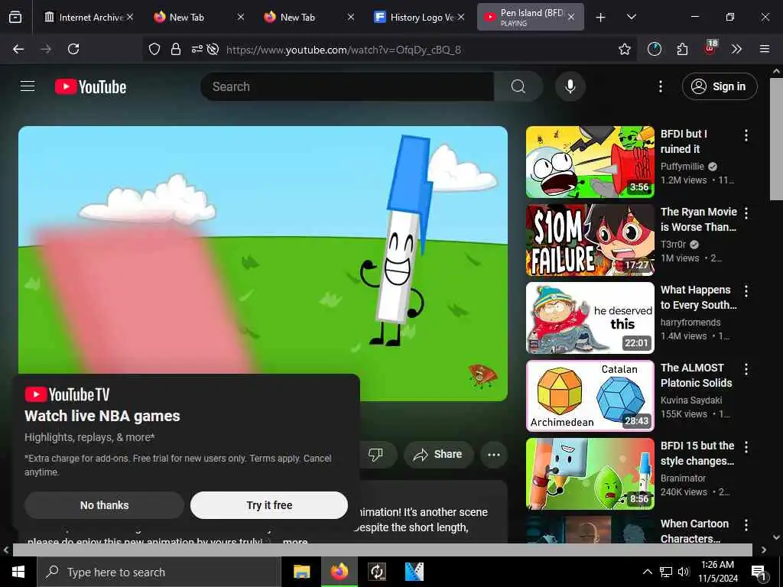Click the vertical page scrollbar thumb
Viewport: 783px width, 587px height.
776,139
